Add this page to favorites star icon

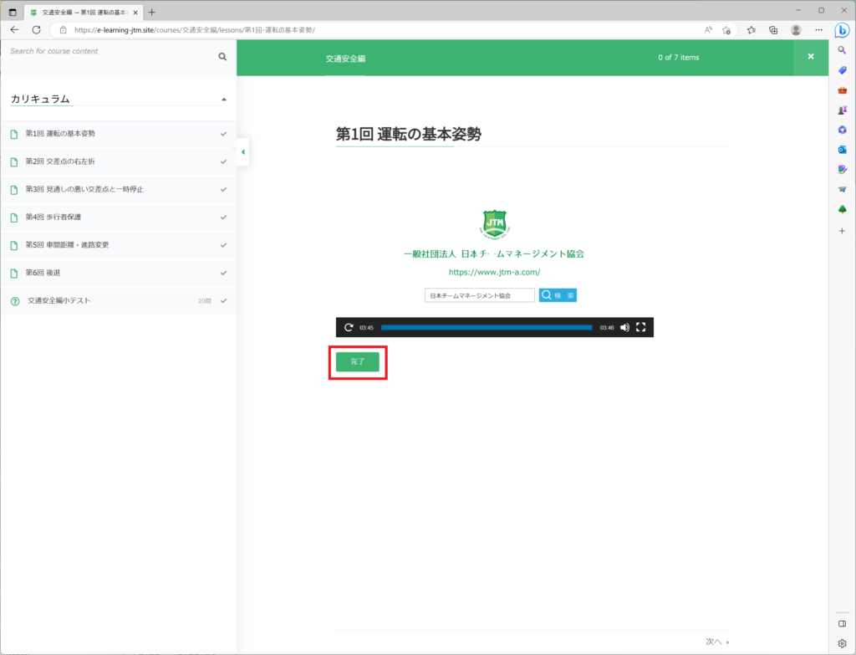click(726, 29)
